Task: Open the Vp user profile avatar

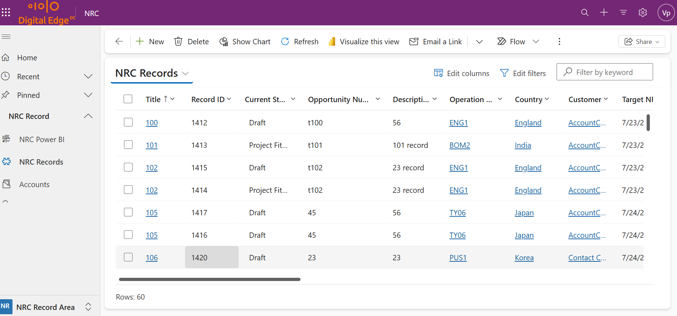Action: (666, 13)
